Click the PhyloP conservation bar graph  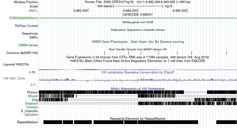tap(138, 80)
